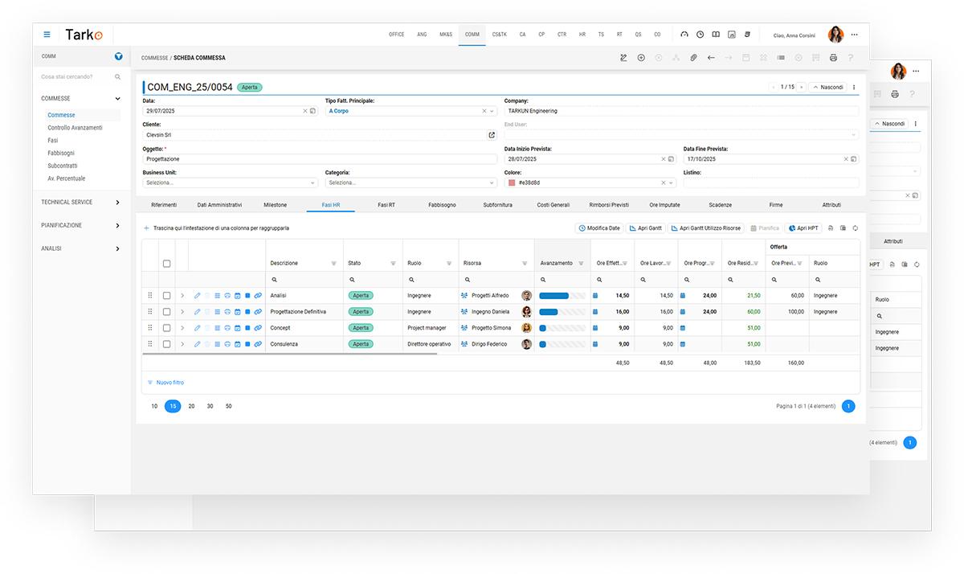964x574 pixels.
Task: Click the paperclip attachments icon in toolbar
Action: tap(693, 58)
